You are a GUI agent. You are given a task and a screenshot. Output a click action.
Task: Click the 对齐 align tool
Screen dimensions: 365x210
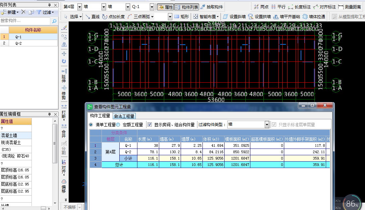tap(64, 168)
